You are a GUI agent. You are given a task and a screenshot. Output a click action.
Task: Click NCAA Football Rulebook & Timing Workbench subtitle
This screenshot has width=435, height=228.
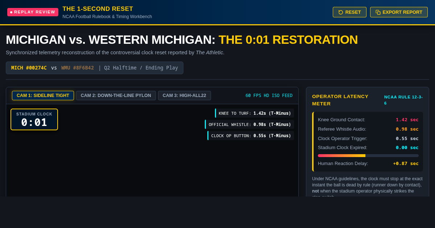click(107, 17)
